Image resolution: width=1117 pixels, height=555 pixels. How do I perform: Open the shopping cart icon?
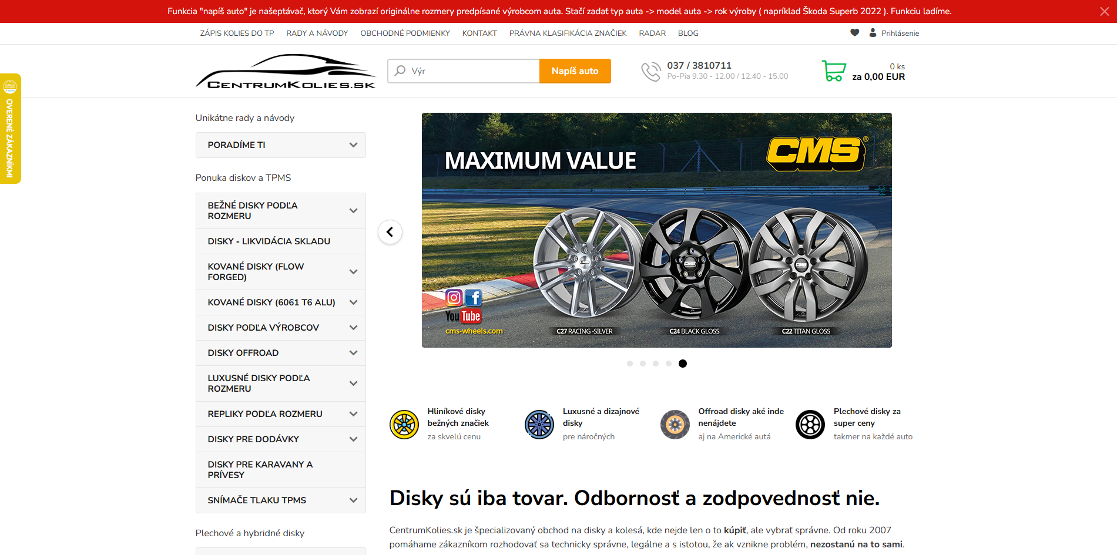click(x=834, y=71)
